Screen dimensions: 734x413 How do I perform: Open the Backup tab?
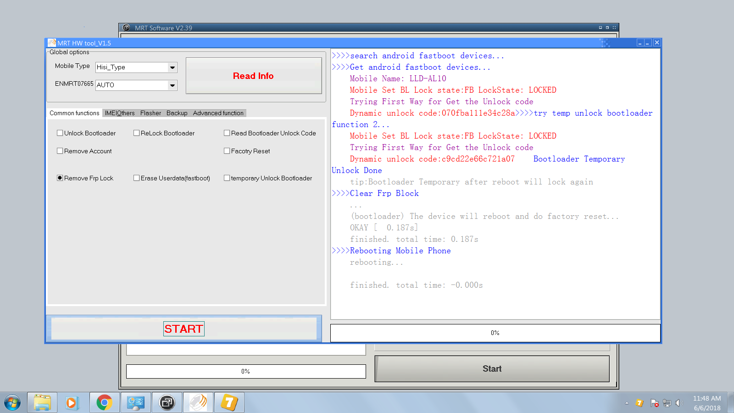point(177,113)
